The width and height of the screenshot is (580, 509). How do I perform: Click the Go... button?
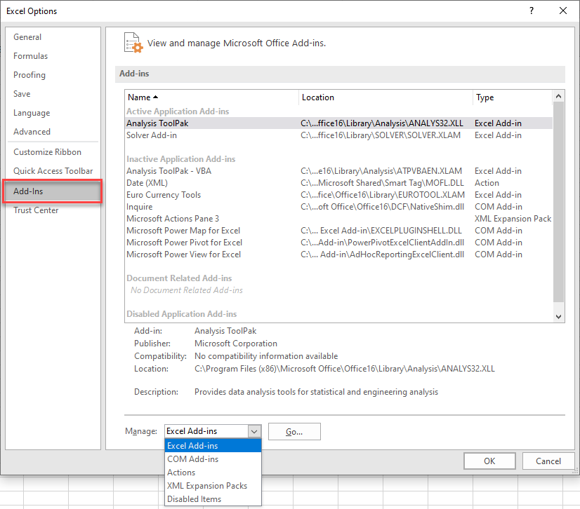pyautogui.click(x=294, y=431)
